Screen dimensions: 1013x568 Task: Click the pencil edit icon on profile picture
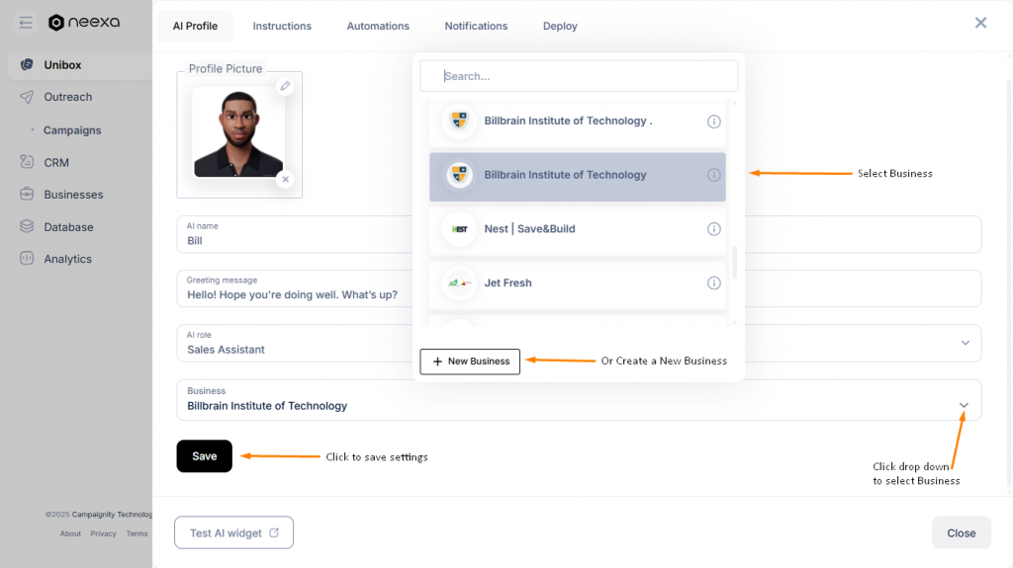point(285,86)
